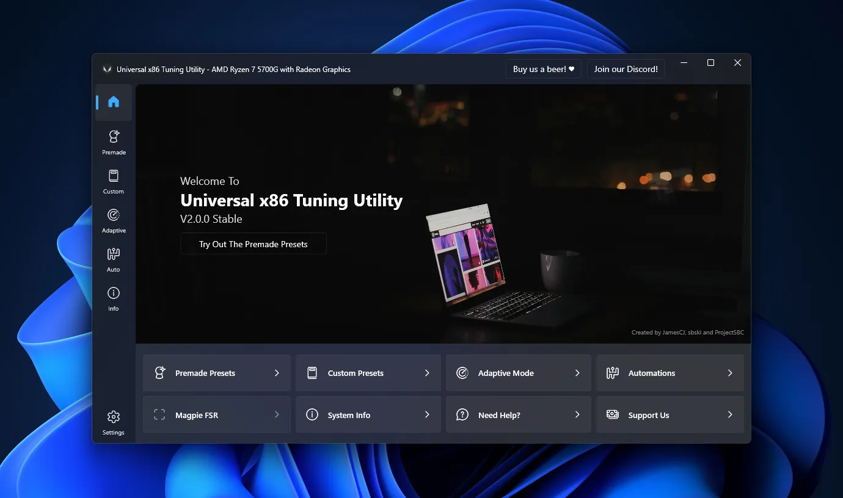Click the Adaptive Mode card icon
The height and width of the screenshot is (498, 843).
pos(462,373)
